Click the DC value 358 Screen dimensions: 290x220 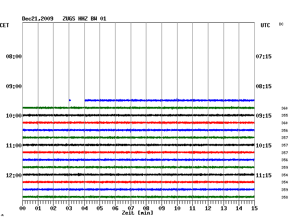click(x=285, y=197)
